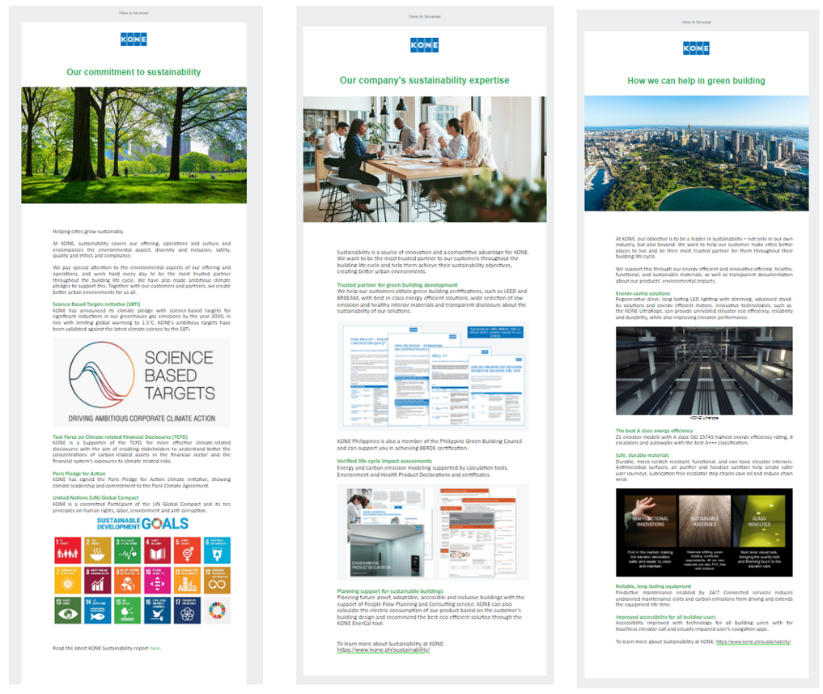
Task: Click 'Our commitment to sustainability' heading
Action: 134,72
